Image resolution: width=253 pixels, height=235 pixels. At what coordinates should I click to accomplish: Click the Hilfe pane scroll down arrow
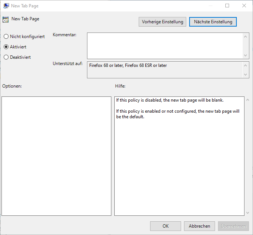tap(248, 213)
